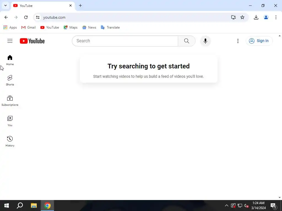
Task: Click the Sign in button
Action: click(259, 41)
